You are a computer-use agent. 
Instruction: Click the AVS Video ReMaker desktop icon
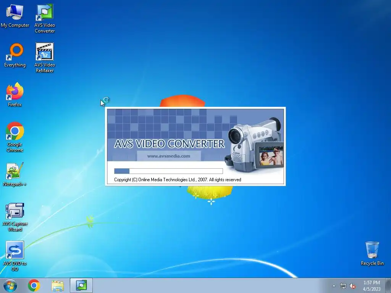pos(45,58)
